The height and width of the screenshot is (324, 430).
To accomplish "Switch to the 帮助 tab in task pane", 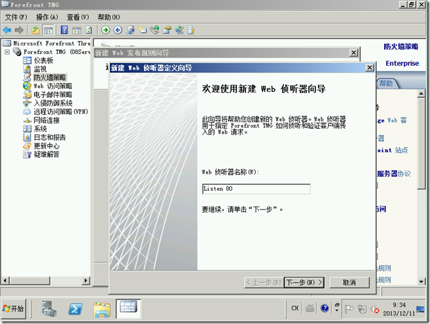I will [386, 83].
